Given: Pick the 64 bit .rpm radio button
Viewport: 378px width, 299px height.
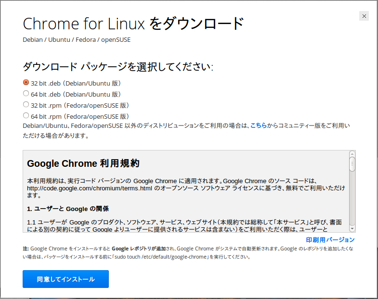Looking at the screenshot, I should click(26, 115).
